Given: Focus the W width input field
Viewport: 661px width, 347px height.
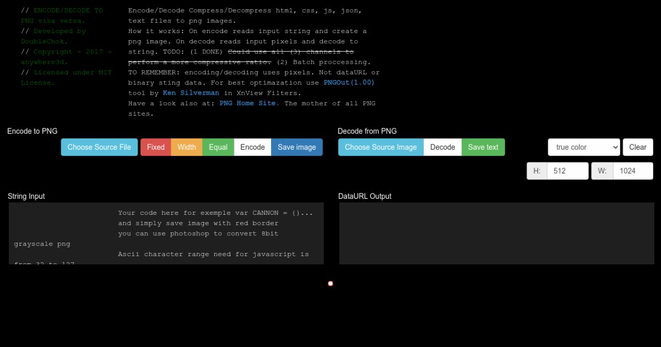Looking at the screenshot, I should point(632,171).
